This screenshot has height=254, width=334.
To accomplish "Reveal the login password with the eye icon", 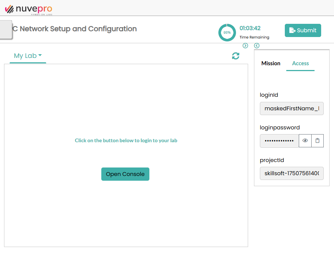I will (x=305, y=141).
